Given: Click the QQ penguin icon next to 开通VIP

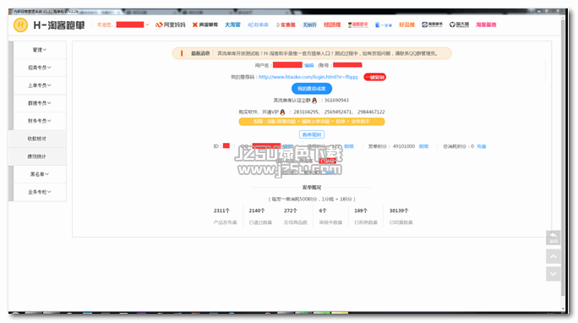Looking at the screenshot, I should tap(282, 112).
